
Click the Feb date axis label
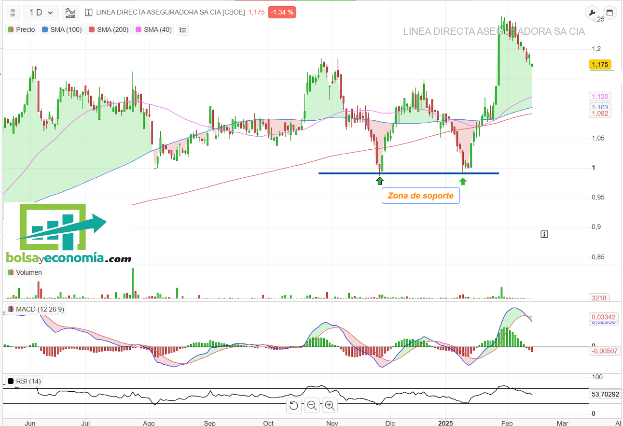click(x=507, y=423)
